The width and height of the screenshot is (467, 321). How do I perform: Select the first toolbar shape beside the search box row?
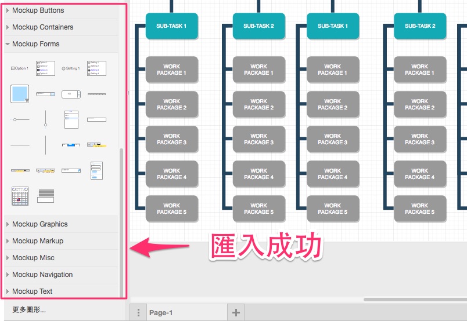click(20, 170)
